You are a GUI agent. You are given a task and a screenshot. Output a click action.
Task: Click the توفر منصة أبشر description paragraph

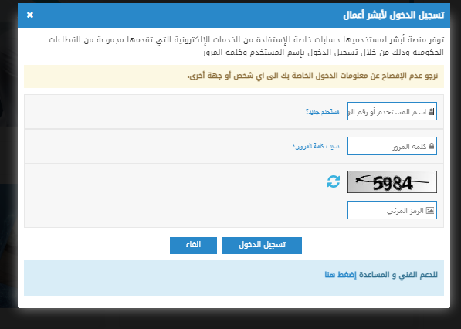(x=246, y=46)
